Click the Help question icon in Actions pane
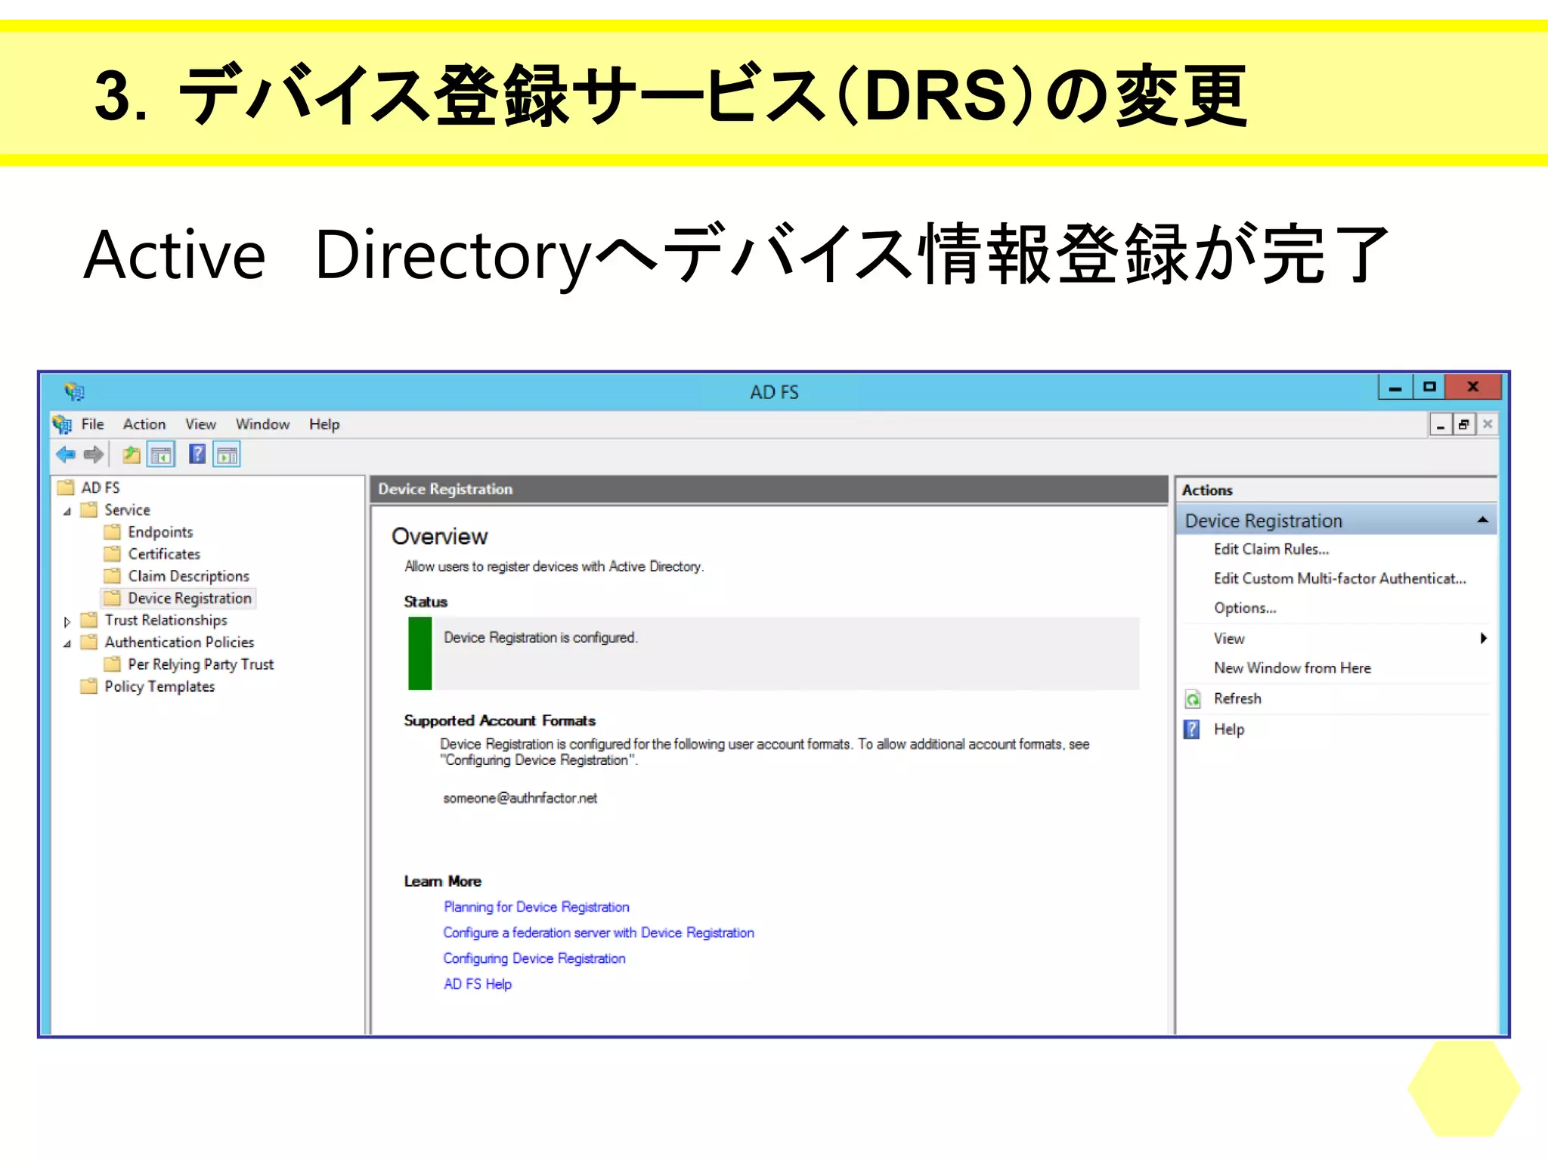 click(x=1192, y=729)
